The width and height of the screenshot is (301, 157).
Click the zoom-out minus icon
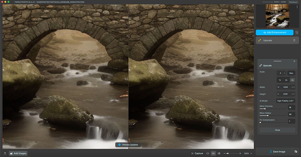tap(225, 153)
